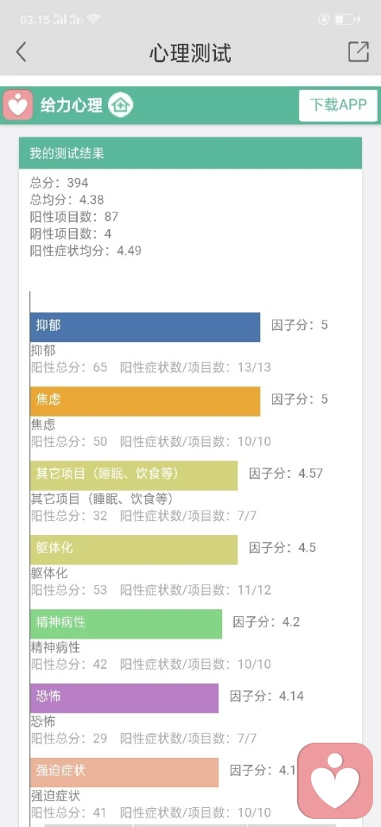381x827 pixels.
Task: Tap the Wi-Fi icon in the status bar
Action: 94,19
